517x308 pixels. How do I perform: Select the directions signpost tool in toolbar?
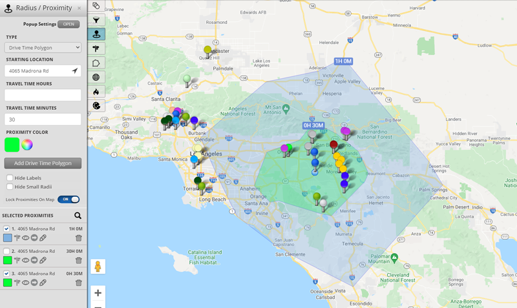point(96,48)
